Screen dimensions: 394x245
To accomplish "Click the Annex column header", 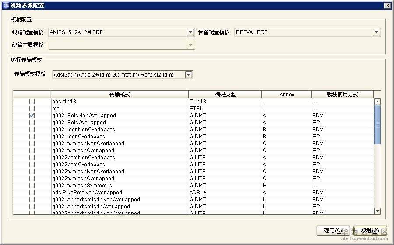I will pos(286,94).
